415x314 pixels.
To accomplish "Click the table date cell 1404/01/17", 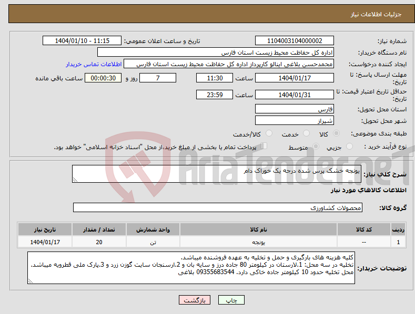I will point(45,242).
